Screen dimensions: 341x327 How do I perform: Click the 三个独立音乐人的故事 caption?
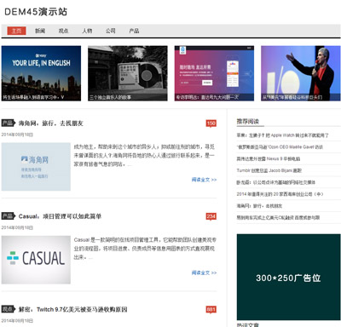point(110,97)
